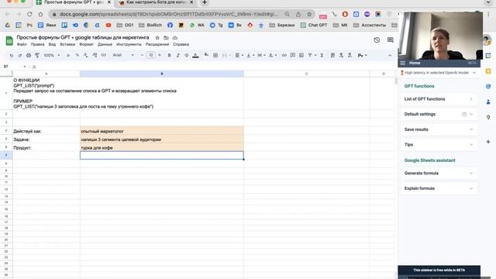Screen dimensions: 496x279
Task: Reload the page in the browser
Action: 29,14
